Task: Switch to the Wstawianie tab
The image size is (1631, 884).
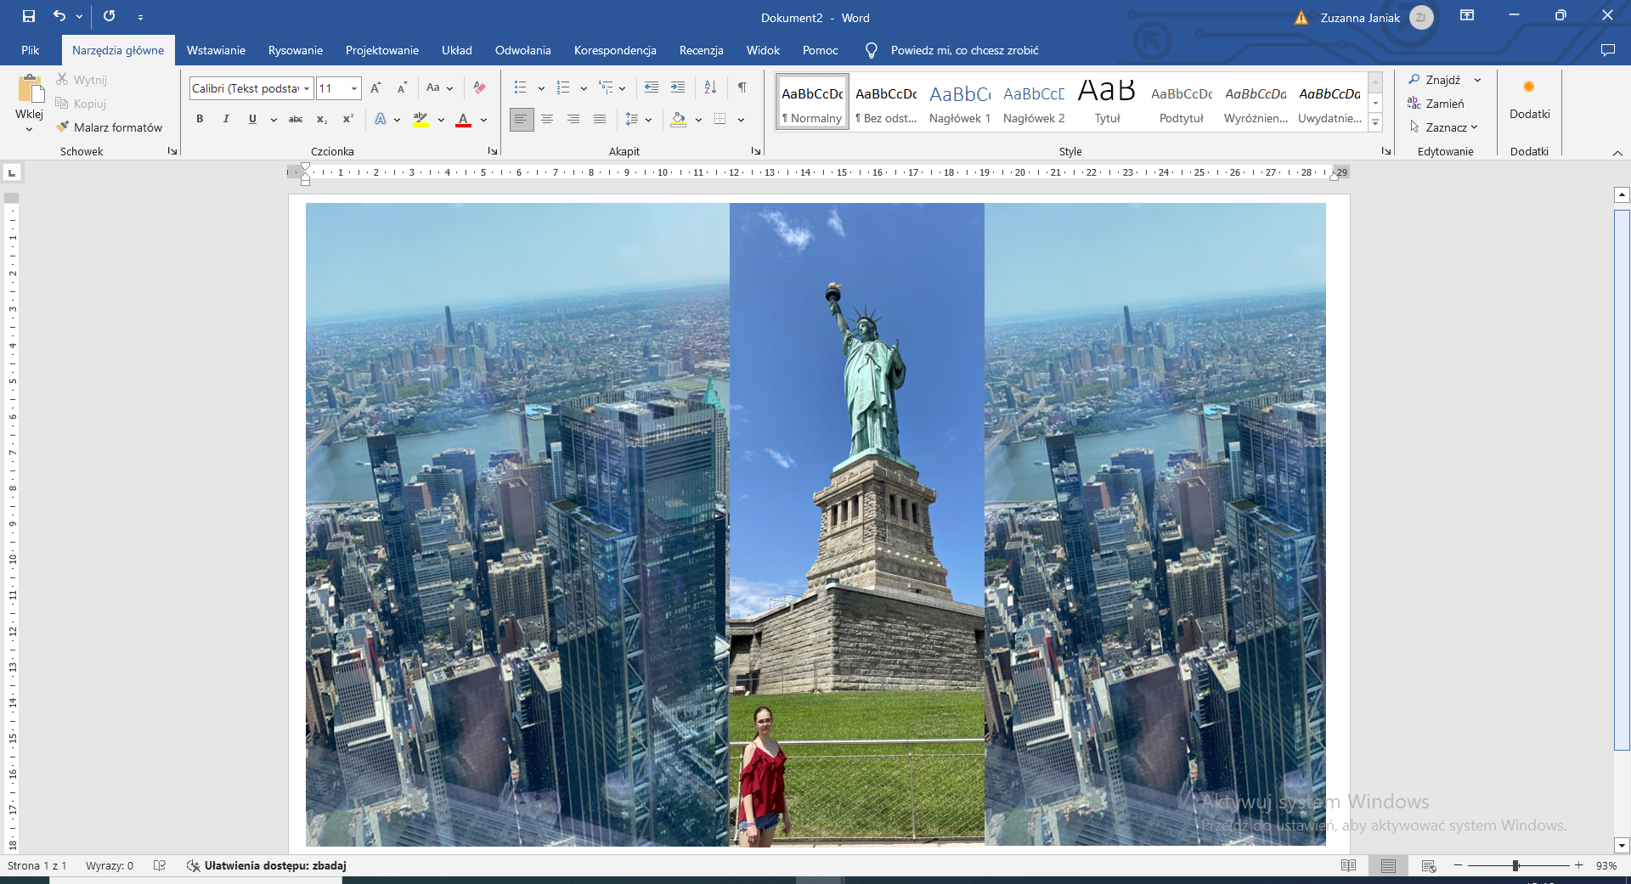Action: [x=216, y=50]
